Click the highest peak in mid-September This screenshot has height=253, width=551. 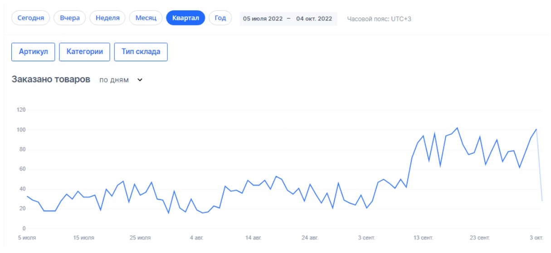click(457, 128)
